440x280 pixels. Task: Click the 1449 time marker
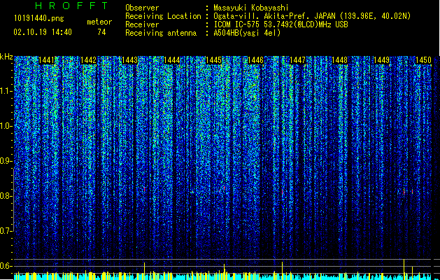(x=382, y=60)
